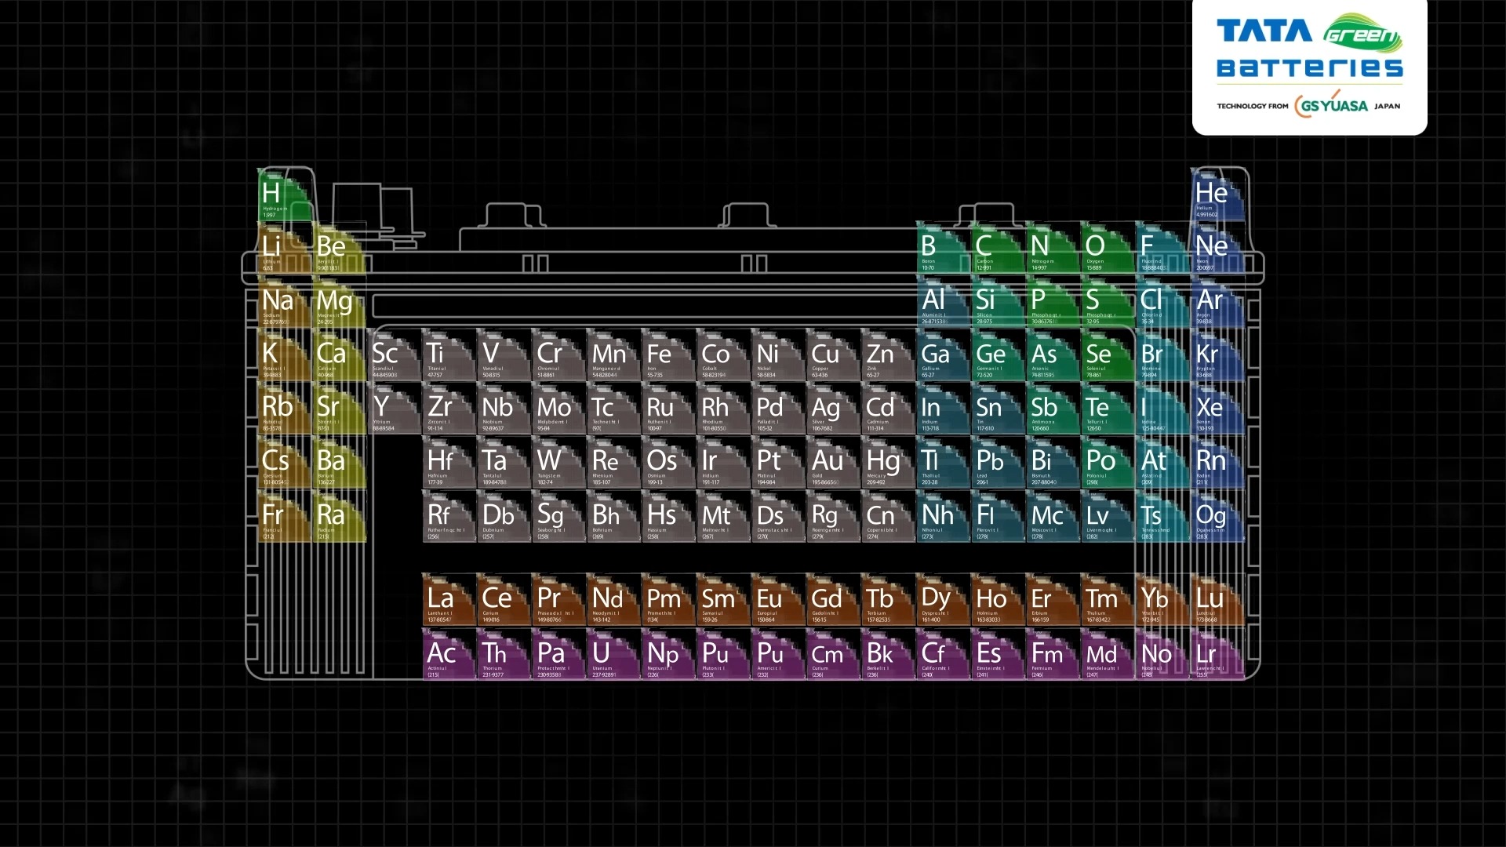Click the Titanium (Ti) tile
The image size is (1506, 847).
click(x=449, y=354)
